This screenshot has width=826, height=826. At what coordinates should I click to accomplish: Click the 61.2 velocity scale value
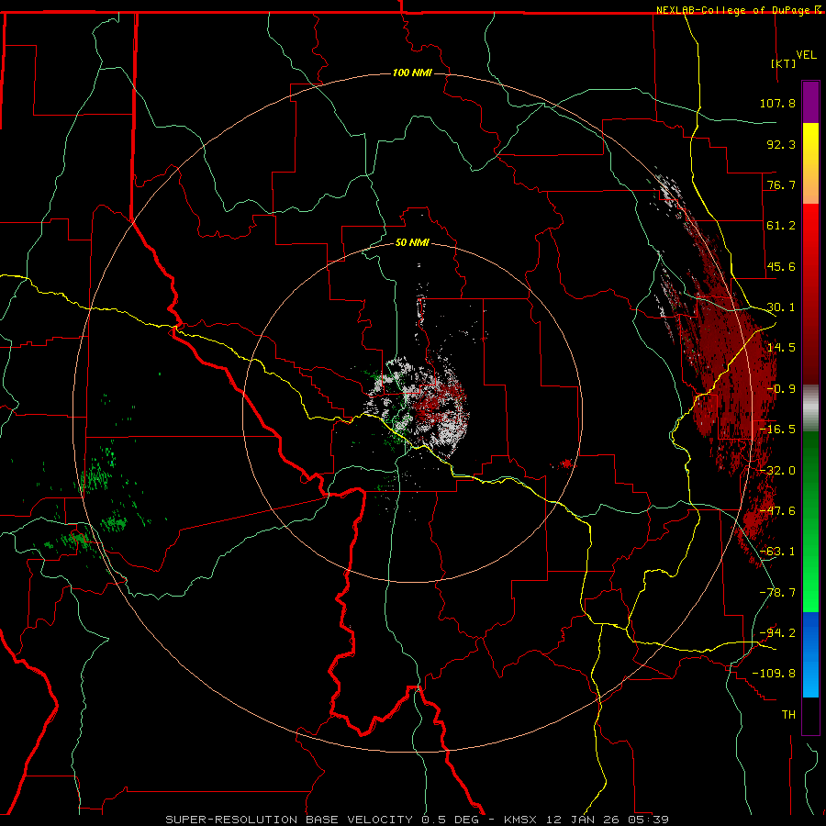point(781,226)
